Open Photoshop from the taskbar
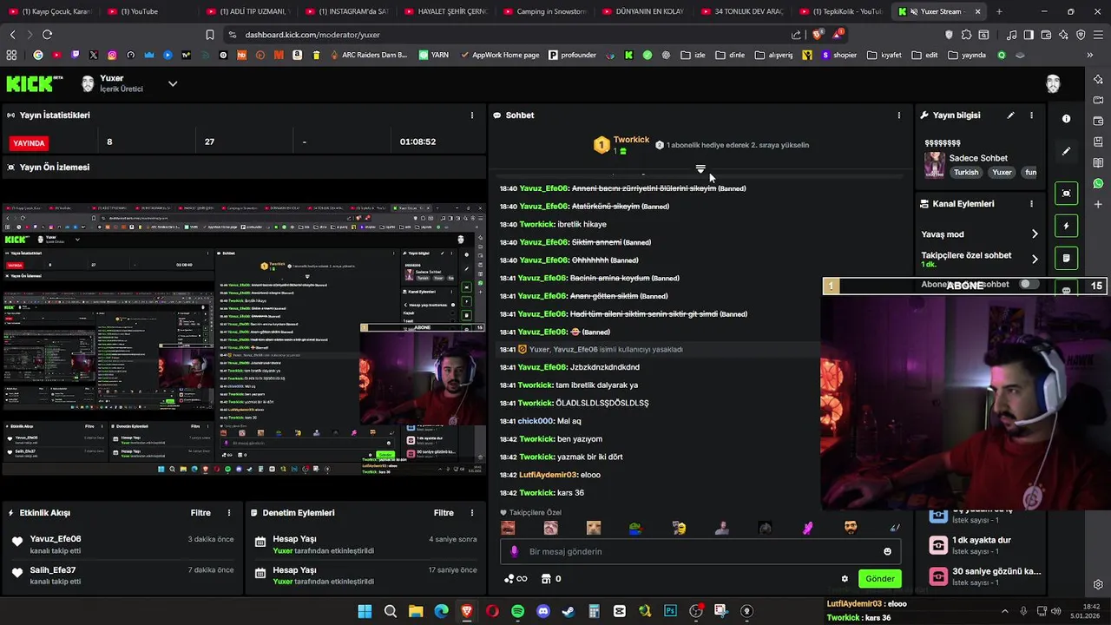This screenshot has height=625, width=1111. pos(670,611)
